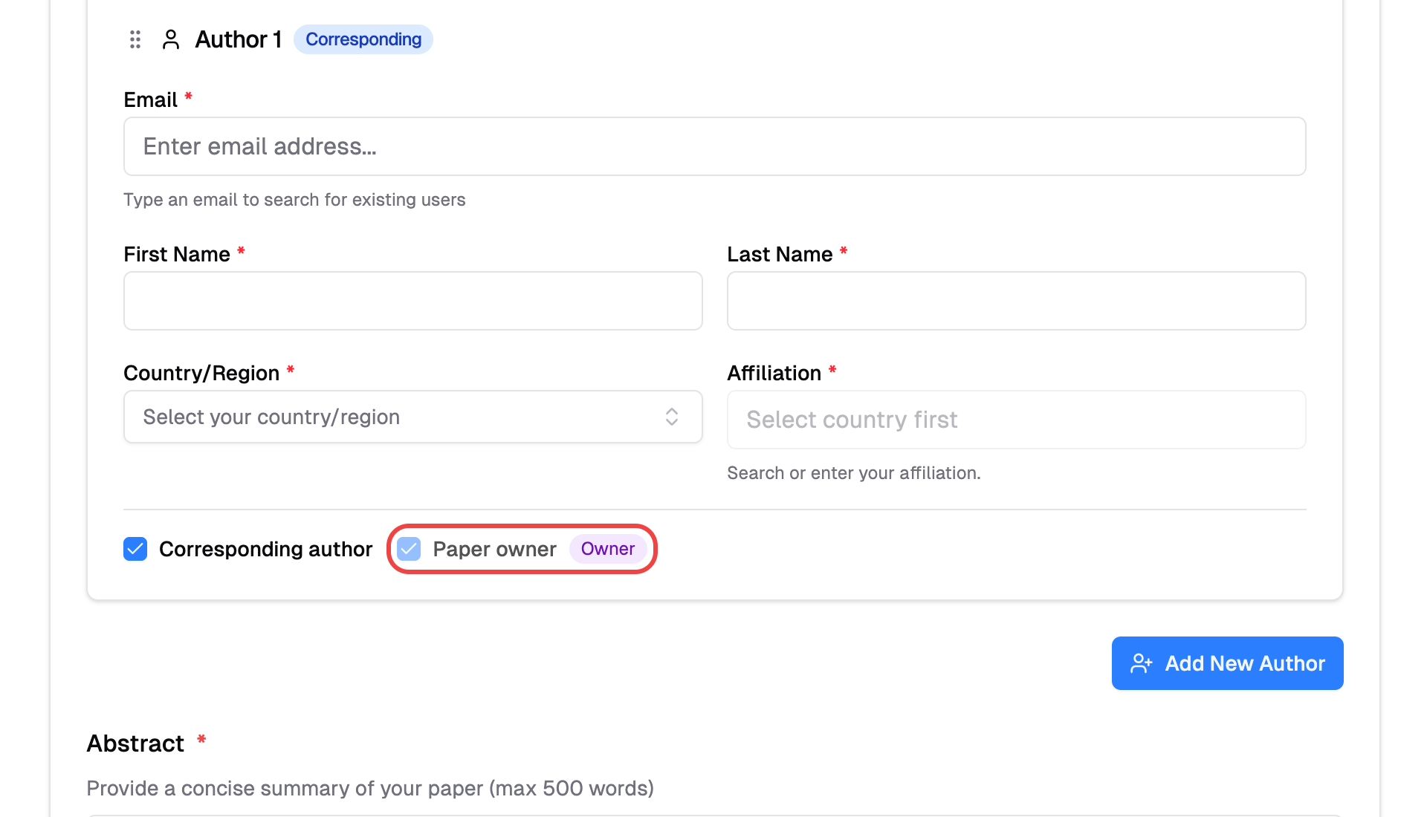Focus the Last Name text box

[1016, 301]
